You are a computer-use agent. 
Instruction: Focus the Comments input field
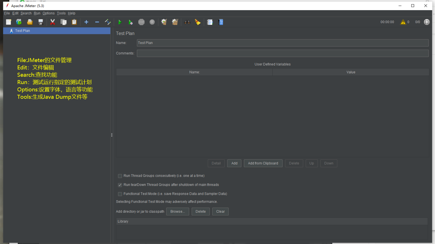[283, 53]
